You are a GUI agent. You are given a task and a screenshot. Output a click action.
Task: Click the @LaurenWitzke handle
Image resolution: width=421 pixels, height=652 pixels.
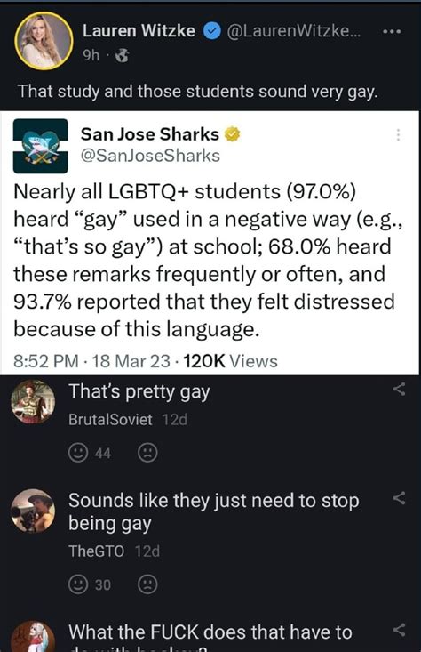pyautogui.click(x=293, y=31)
